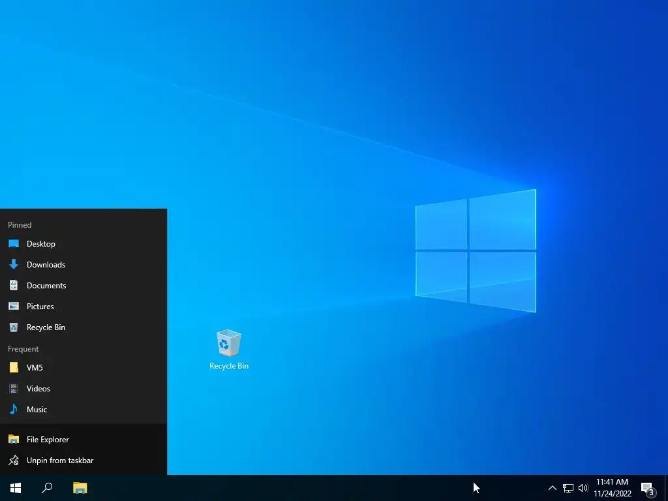668x501 pixels.
Task: Select the Recycle Bin desktop icon
Action: pyautogui.click(x=229, y=350)
